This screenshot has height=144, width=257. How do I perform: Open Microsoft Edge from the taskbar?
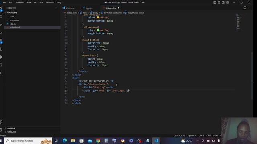pos(65,140)
